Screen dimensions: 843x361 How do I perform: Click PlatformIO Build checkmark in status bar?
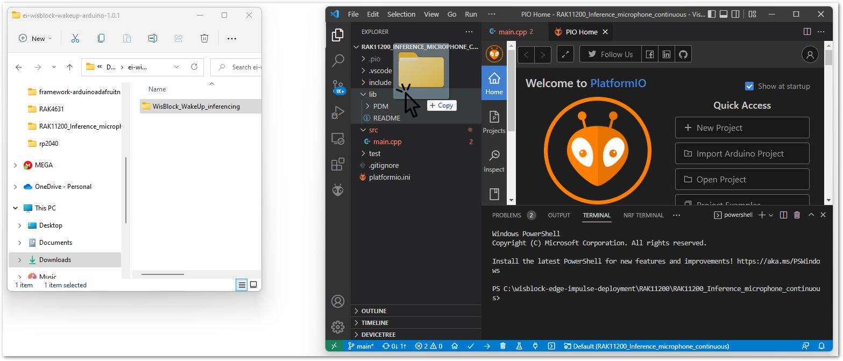471,346
